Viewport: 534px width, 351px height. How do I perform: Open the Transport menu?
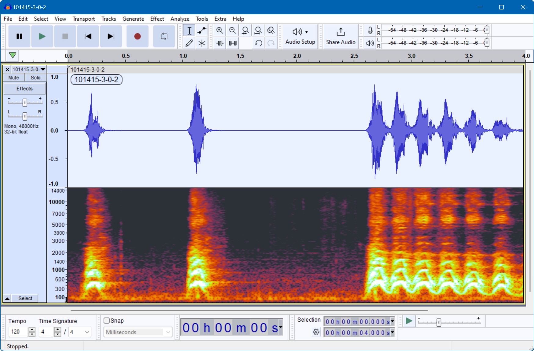(84, 19)
